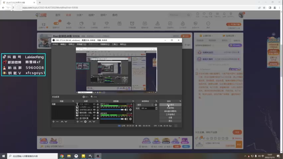Toggle visibility of the png image source
Image resolution: width=283 pixels, height=159 pixels.
(94, 107)
